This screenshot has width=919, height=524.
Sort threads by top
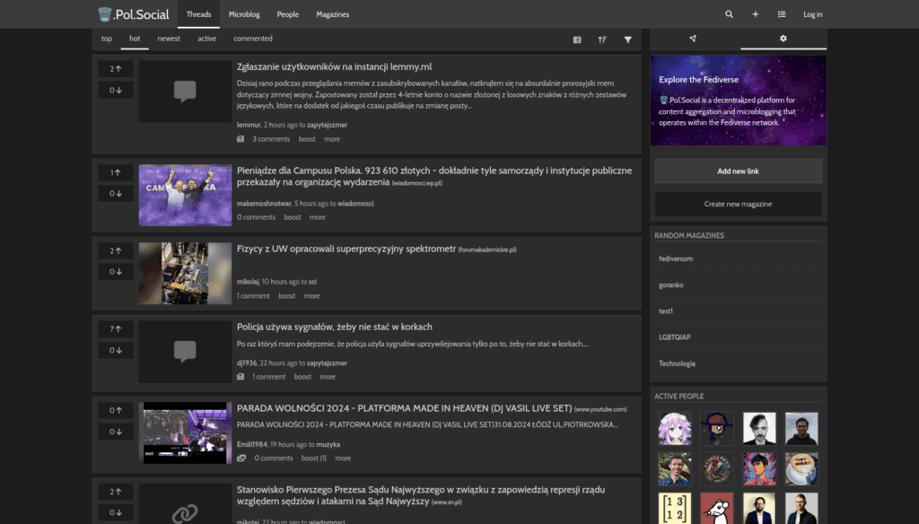click(x=107, y=39)
